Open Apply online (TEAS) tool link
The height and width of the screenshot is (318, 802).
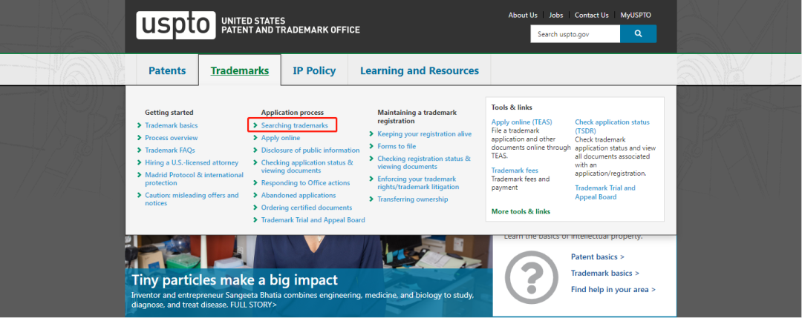pos(521,122)
